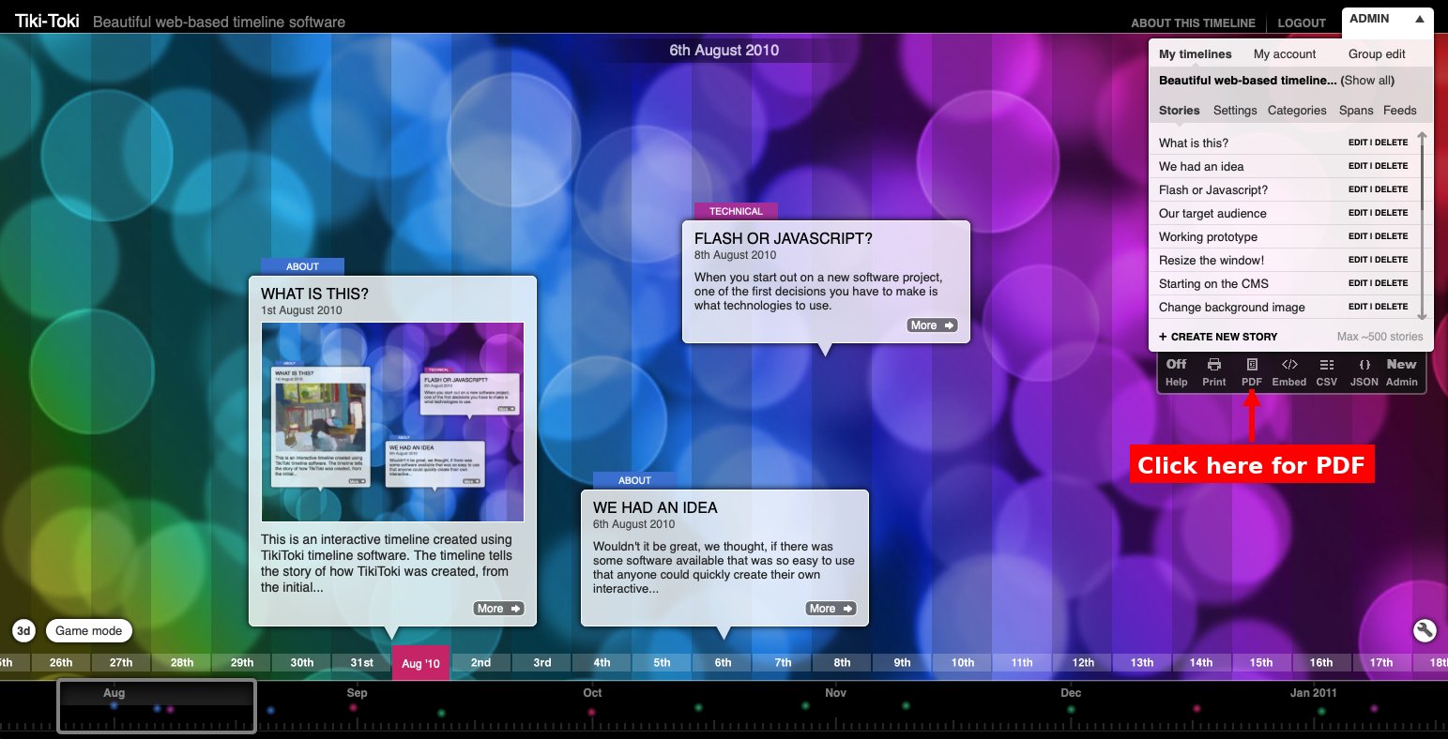Screen dimensions: 1448x739
Task: Edit the 'What is this?' story
Action: 1358,143
